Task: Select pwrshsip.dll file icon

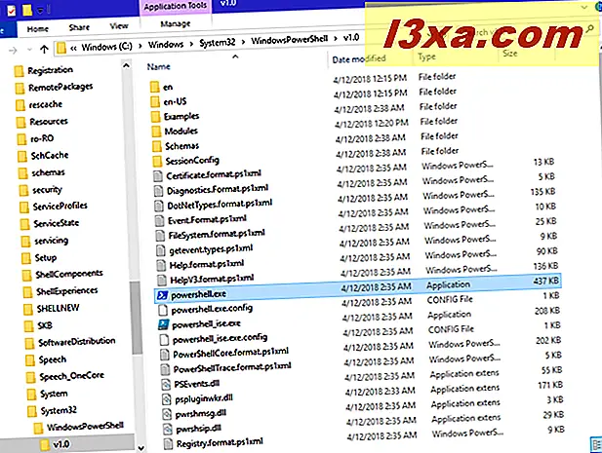Action: (168, 429)
